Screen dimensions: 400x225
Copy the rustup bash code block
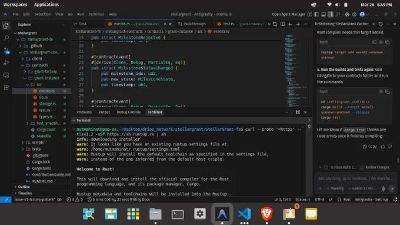[388, 42]
